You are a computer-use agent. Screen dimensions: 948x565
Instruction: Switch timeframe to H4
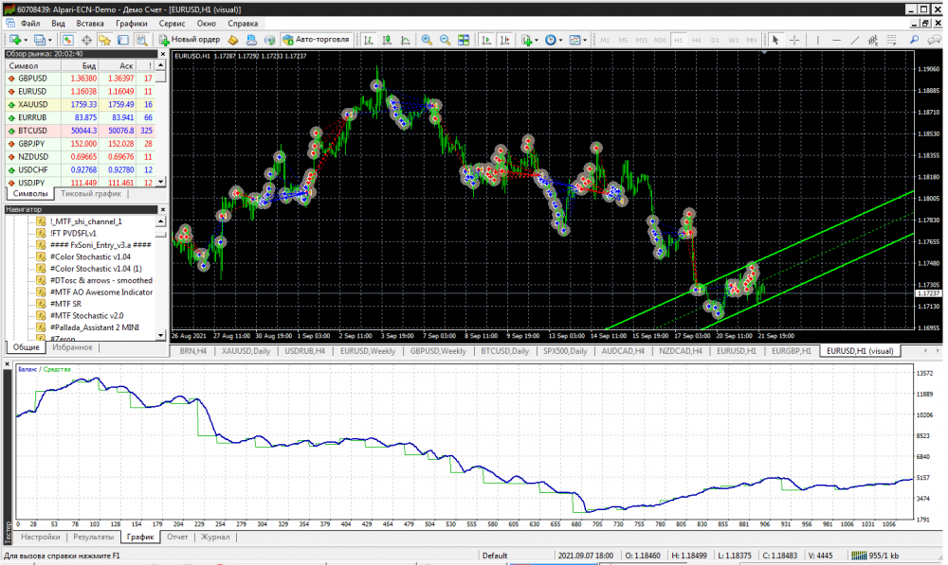pyautogui.click(x=697, y=40)
